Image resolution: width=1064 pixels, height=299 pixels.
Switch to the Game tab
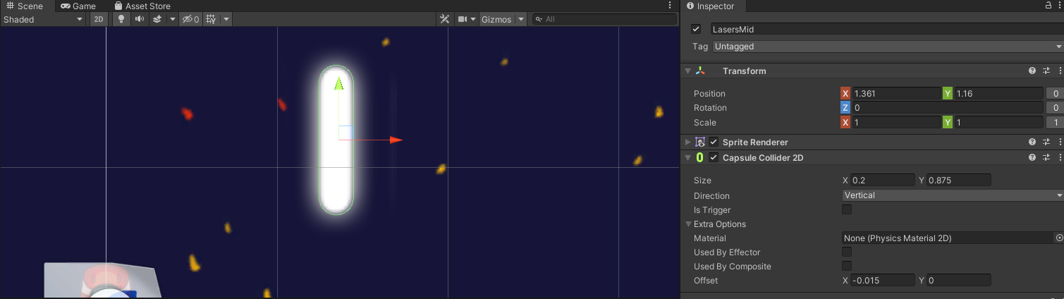[x=78, y=6]
